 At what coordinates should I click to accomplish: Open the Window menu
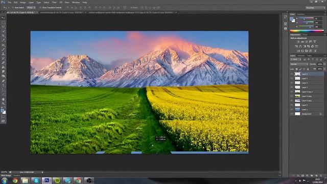point(76,2)
